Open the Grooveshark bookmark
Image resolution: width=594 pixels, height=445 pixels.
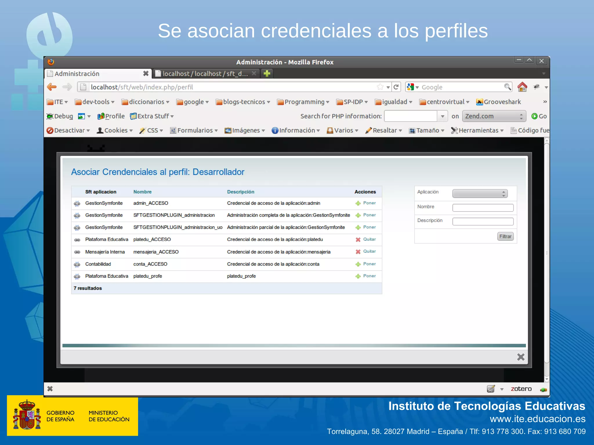[499, 102]
